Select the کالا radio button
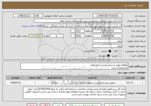The height and width of the screenshot is (106, 151). (x=120, y=51)
